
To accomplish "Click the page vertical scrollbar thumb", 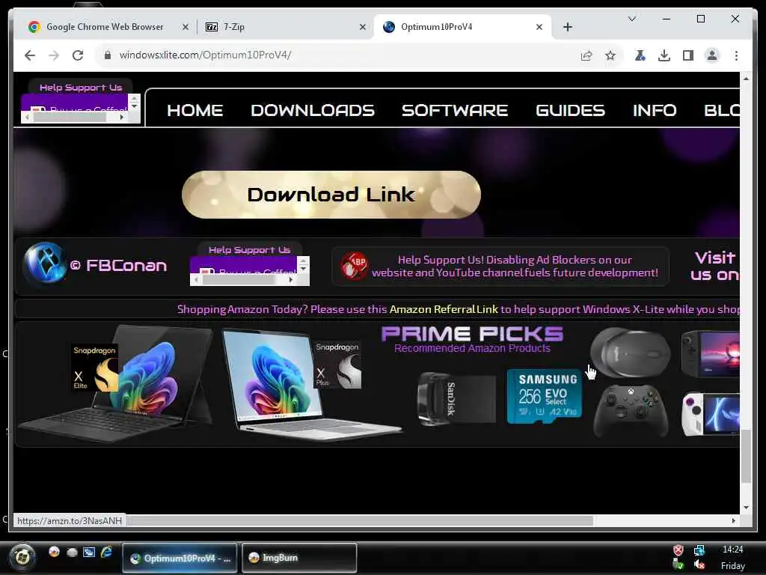I will (746, 456).
